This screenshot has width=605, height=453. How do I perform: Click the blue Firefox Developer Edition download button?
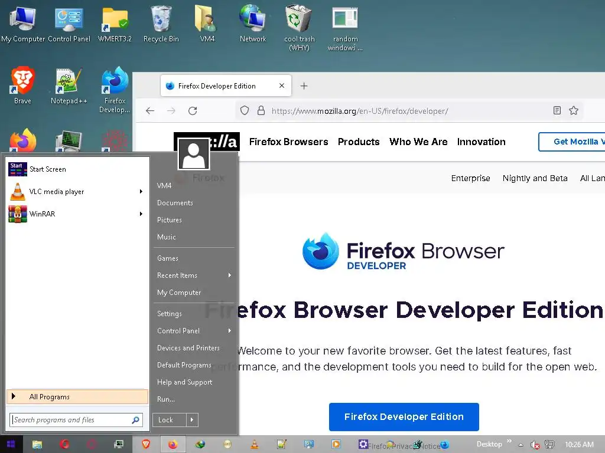click(404, 417)
